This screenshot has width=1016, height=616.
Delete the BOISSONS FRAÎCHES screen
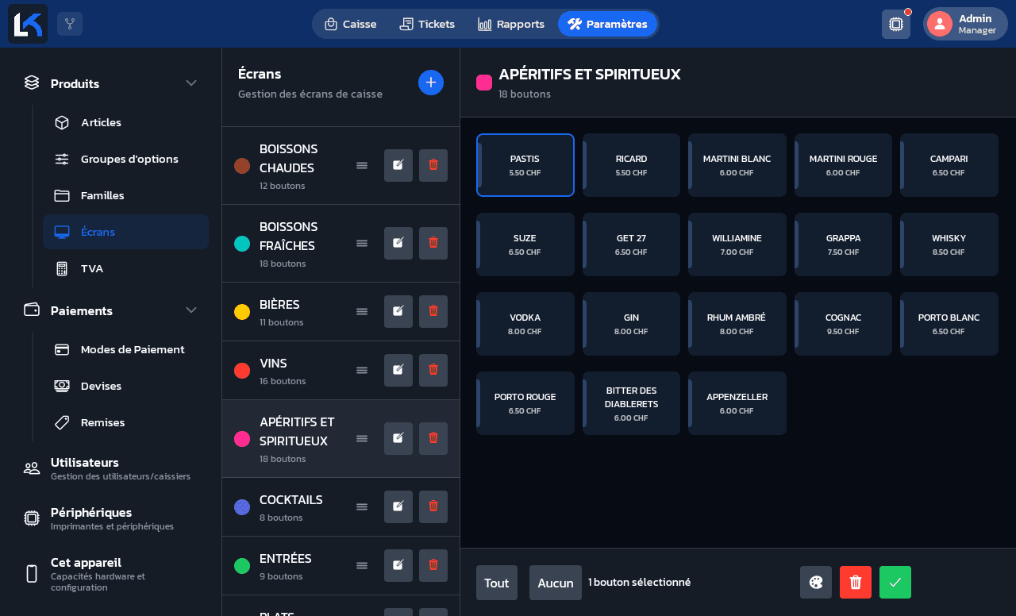(433, 243)
